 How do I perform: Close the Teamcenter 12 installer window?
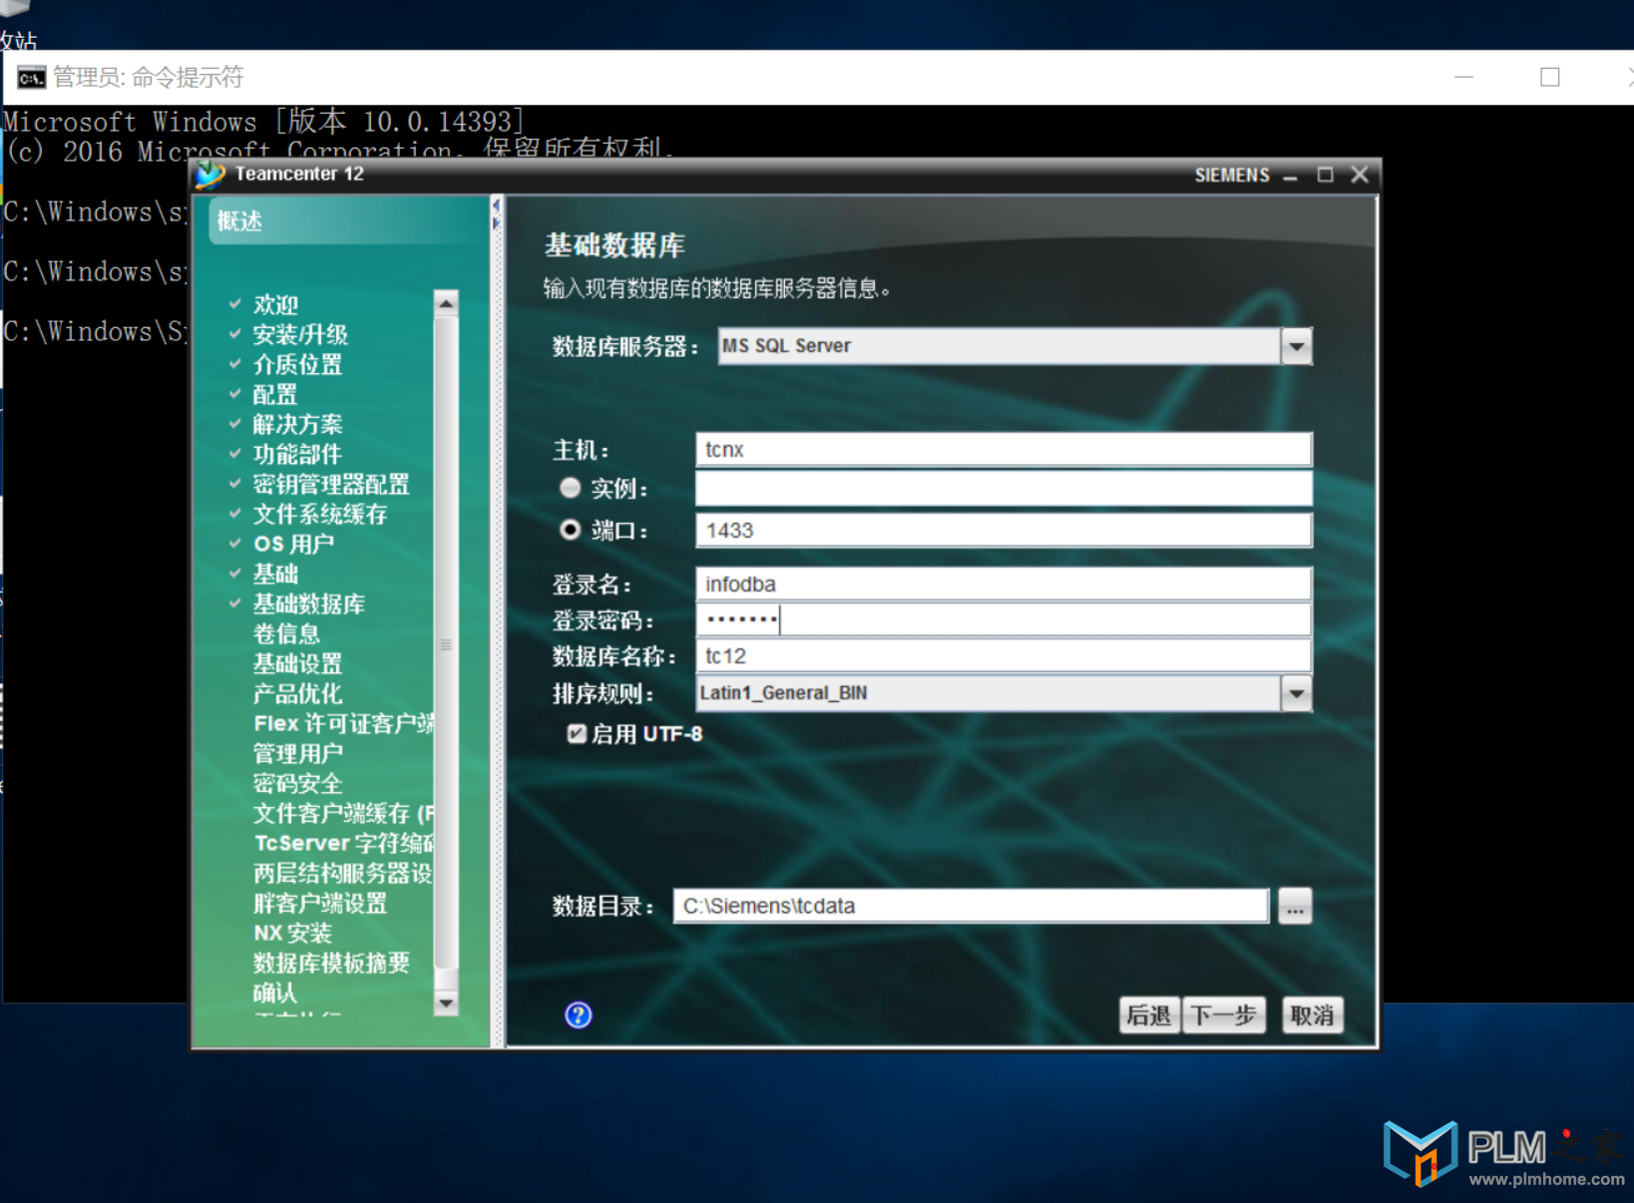pyautogui.click(x=1359, y=175)
